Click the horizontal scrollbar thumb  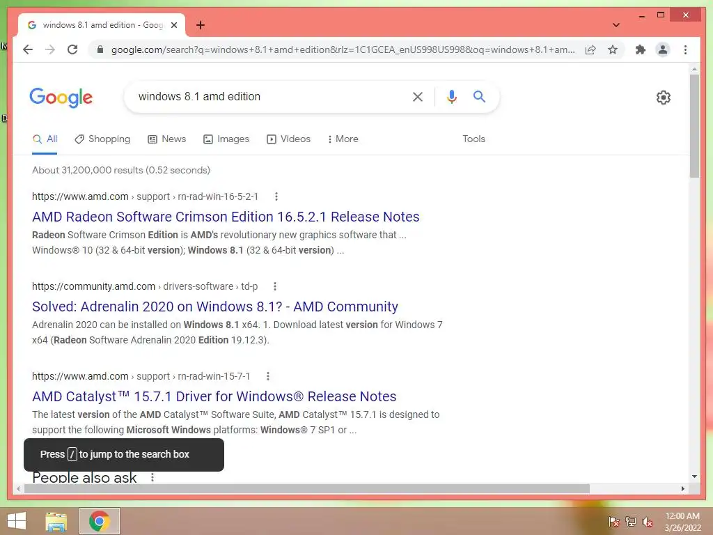point(307,488)
